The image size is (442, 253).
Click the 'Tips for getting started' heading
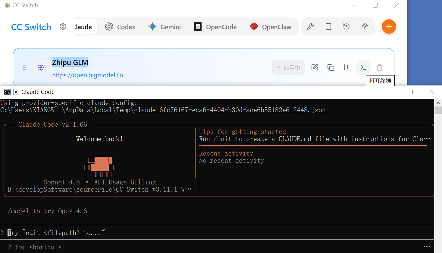point(243,132)
